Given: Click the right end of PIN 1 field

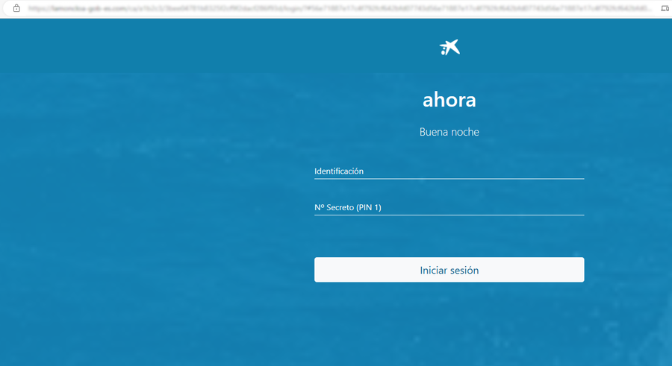Looking at the screenshot, I should pyautogui.click(x=576, y=207).
